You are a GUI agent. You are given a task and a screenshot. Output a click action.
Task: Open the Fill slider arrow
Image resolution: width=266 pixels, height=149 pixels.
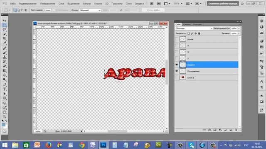[239, 34]
